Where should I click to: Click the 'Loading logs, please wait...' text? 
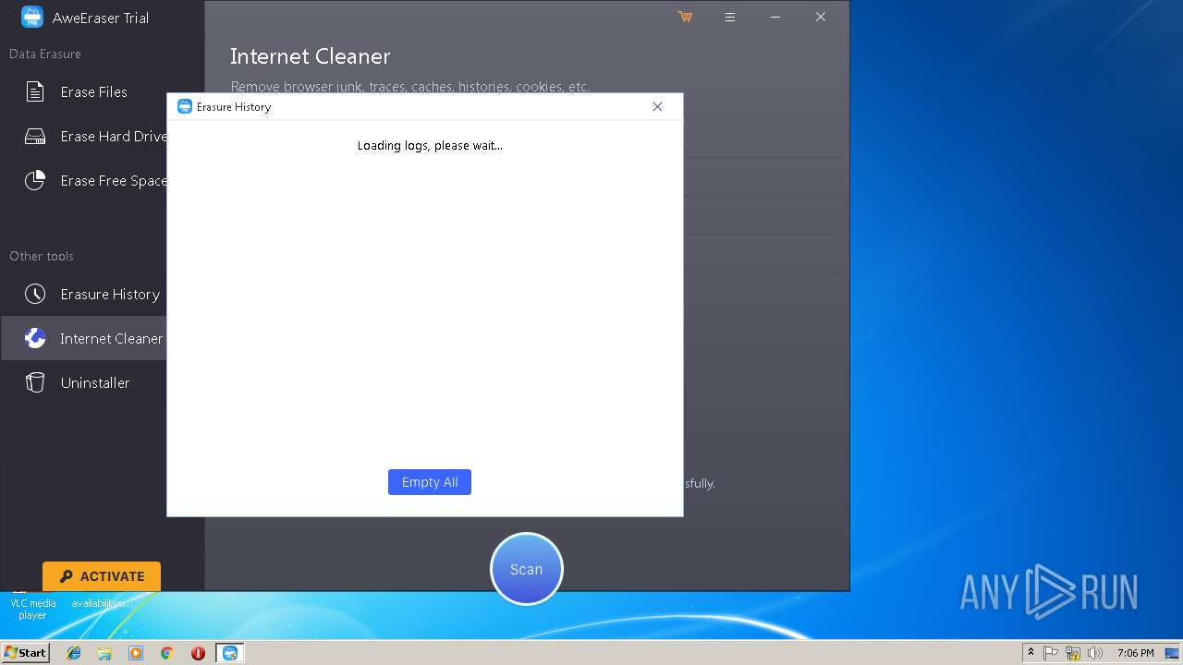click(430, 145)
